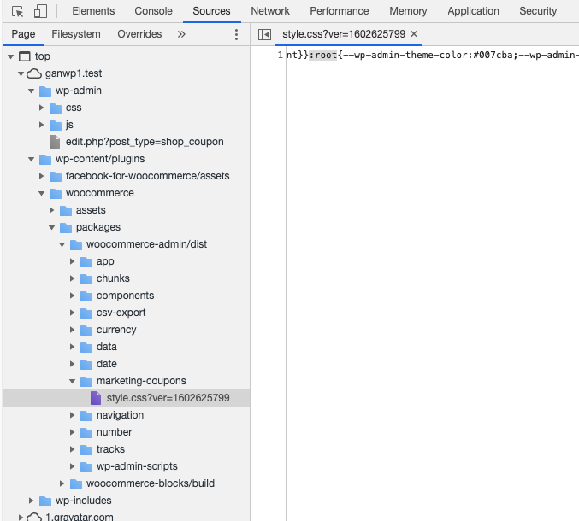The height and width of the screenshot is (521, 579).
Task: Expand the assets folder arrow
Action: 51,210
